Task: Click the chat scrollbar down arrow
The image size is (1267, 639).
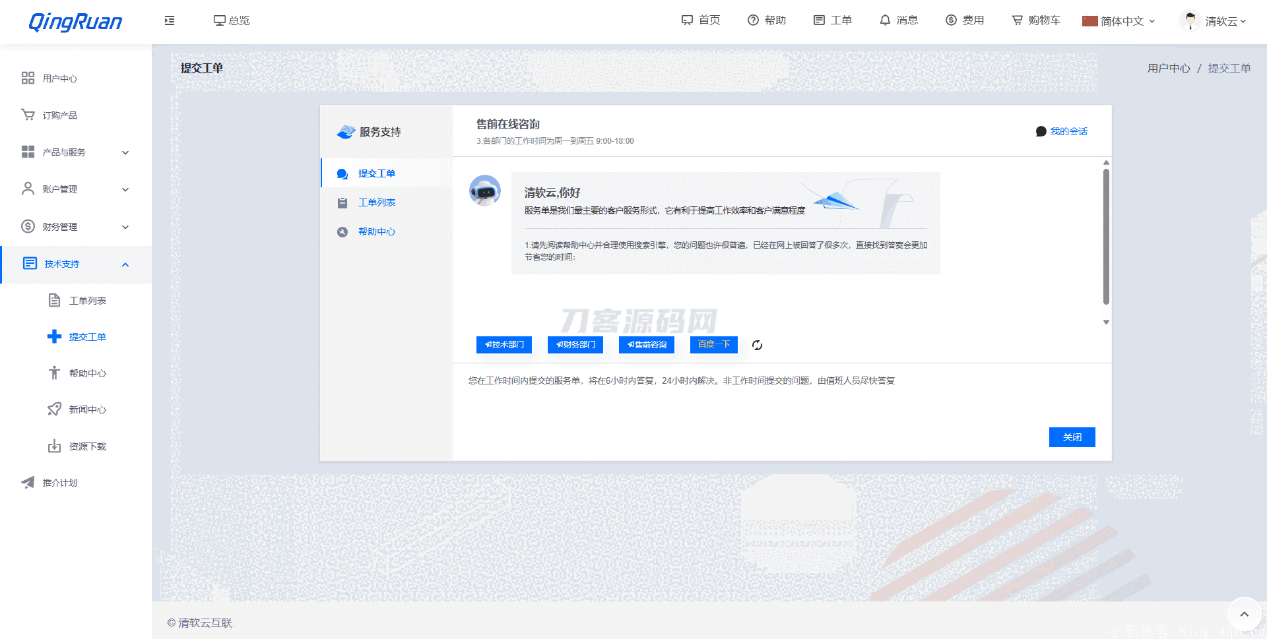Action: tap(1106, 322)
